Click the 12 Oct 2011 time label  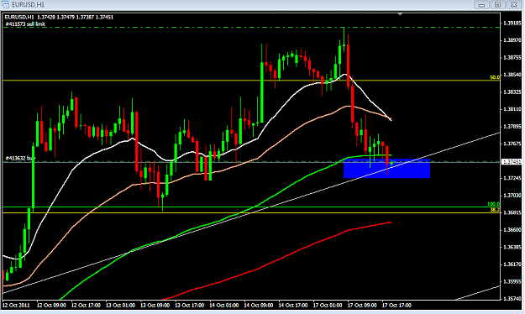click(x=16, y=306)
